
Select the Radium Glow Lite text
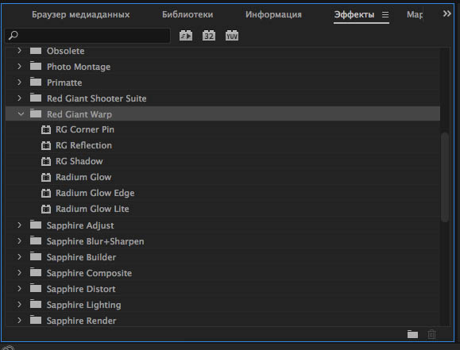(92, 209)
